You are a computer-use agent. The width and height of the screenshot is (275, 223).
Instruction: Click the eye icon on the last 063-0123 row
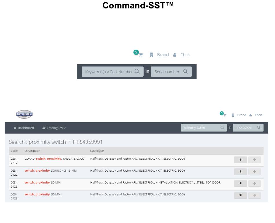[241, 195]
